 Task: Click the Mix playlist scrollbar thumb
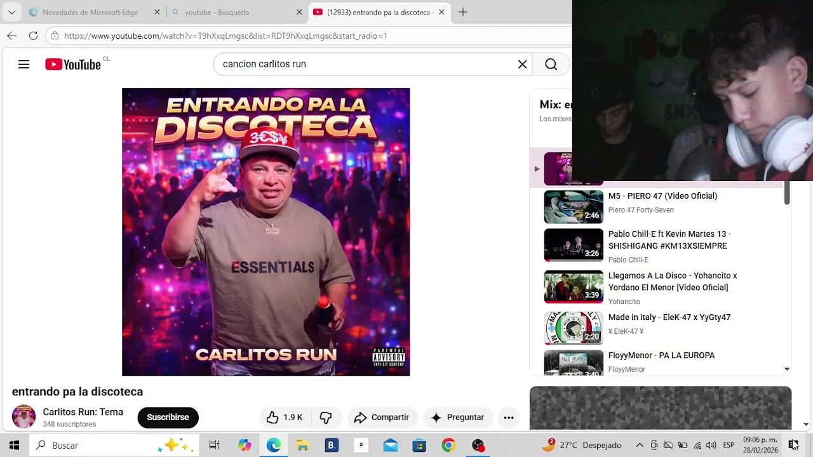(x=786, y=192)
